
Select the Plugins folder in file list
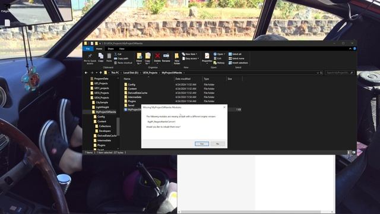(x=132, y=101)
